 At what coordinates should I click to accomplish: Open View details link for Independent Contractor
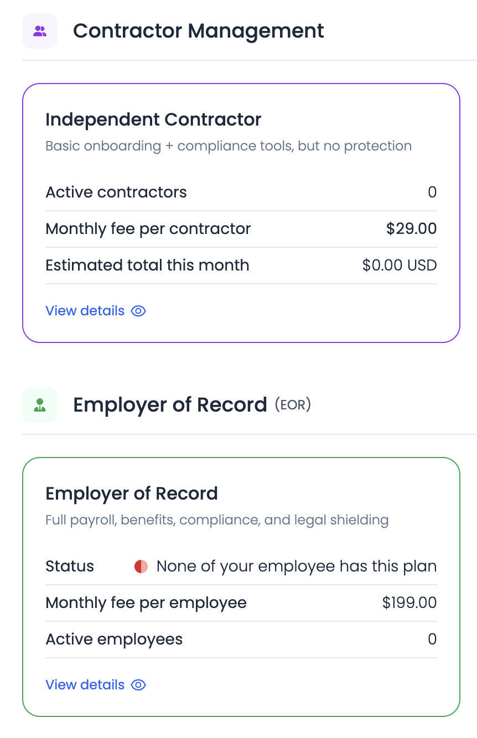click(85, 311)
